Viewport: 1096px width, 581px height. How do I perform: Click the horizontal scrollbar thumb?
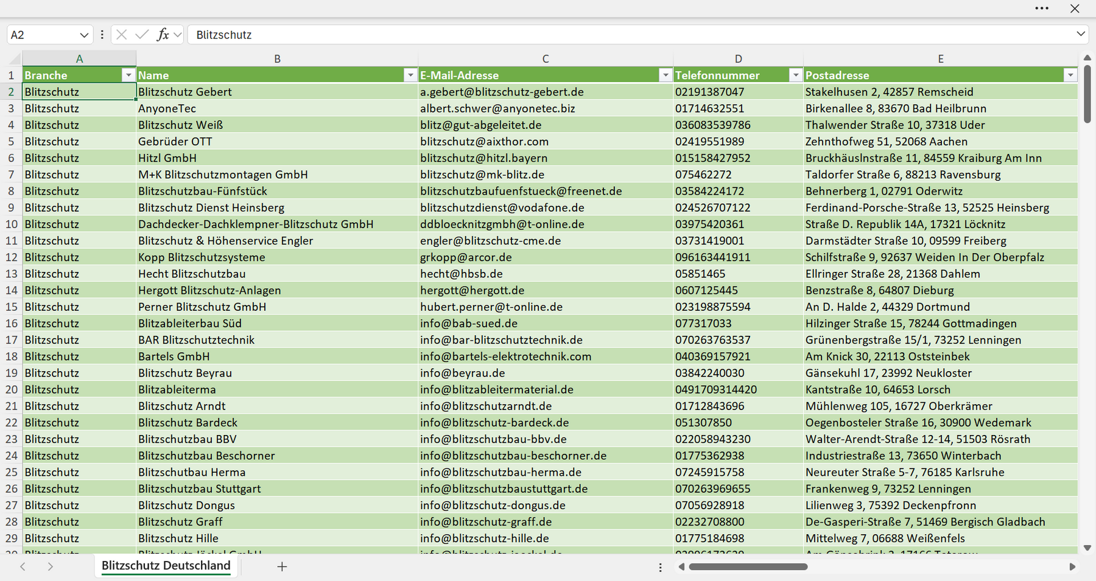(x=748, y=566)
